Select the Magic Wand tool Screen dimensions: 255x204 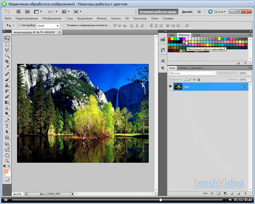click(7, 56)
